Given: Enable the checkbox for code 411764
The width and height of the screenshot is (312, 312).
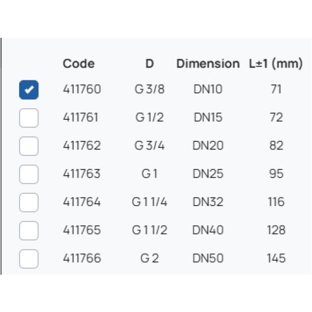Looking at the screenshot, I should [x=29, y=203].
